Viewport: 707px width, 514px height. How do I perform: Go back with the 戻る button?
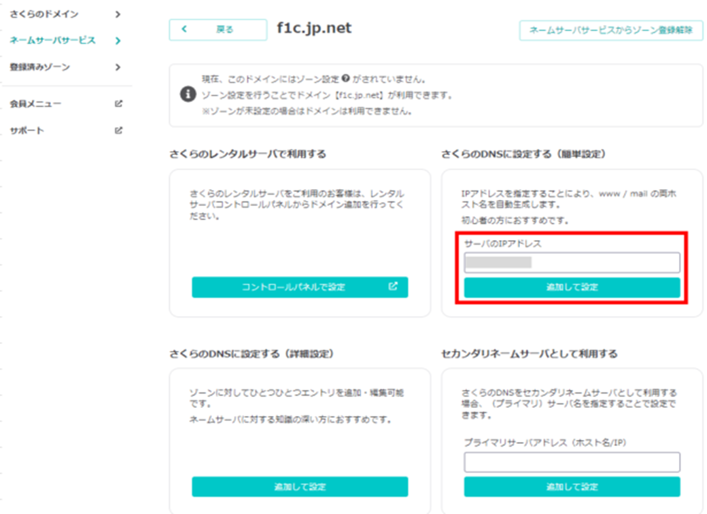(x=218, y=30)
